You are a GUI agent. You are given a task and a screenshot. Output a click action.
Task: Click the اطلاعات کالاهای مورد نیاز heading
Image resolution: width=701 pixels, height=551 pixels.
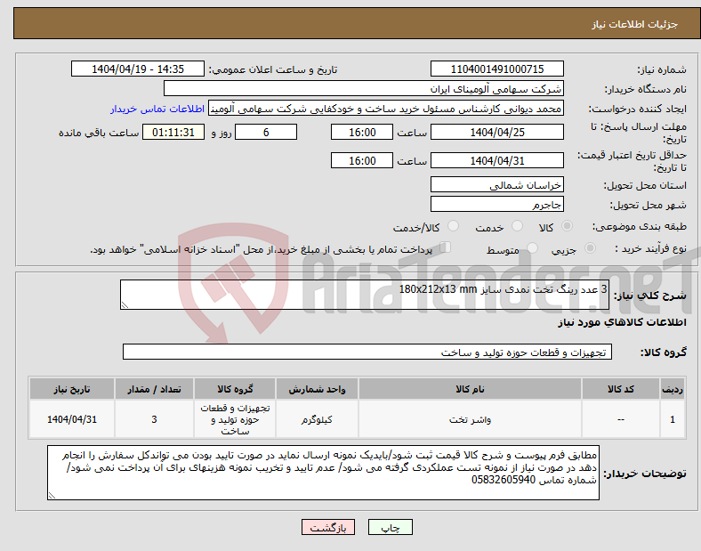pyautogui.click(x=622, y=322)
